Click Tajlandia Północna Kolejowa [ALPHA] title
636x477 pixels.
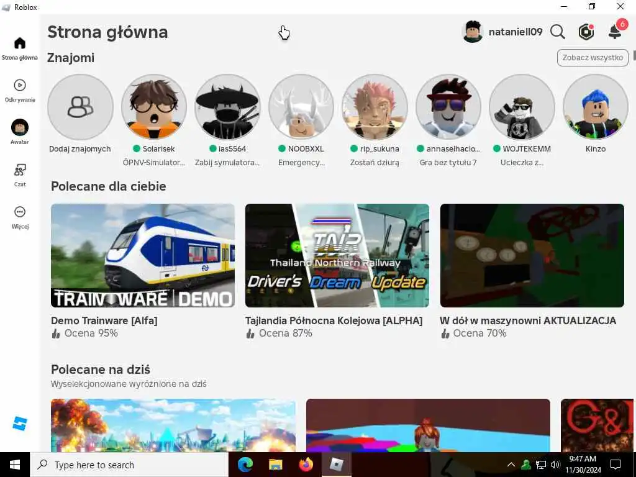(x=334, y=320)
